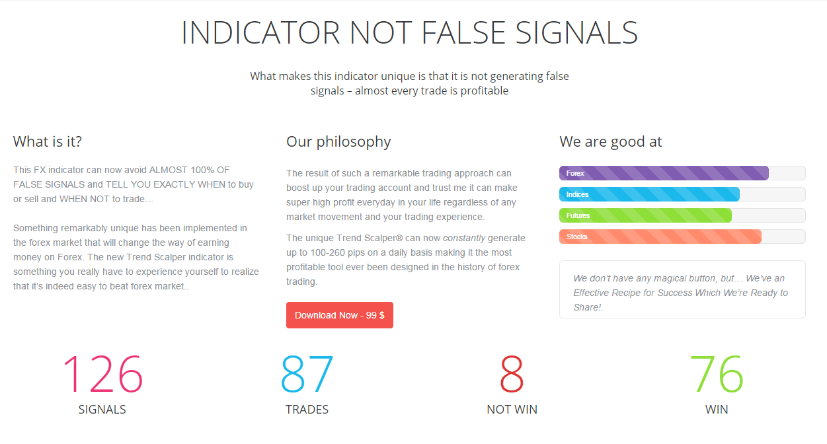Screen dimensions: 827x444
Task: Click the subtitle paragraph about false signals
Action: tap(410, 83)
